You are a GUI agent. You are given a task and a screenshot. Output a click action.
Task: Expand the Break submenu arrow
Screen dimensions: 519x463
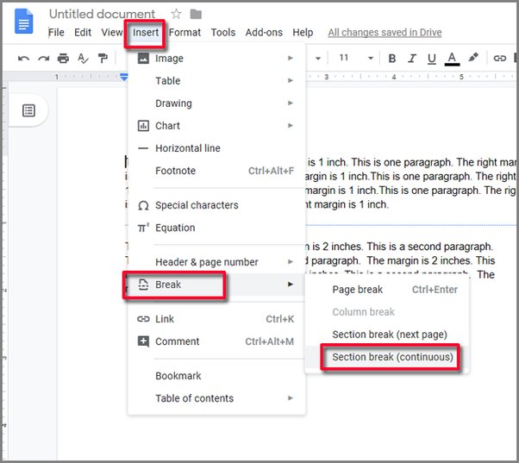pos(291,285)
